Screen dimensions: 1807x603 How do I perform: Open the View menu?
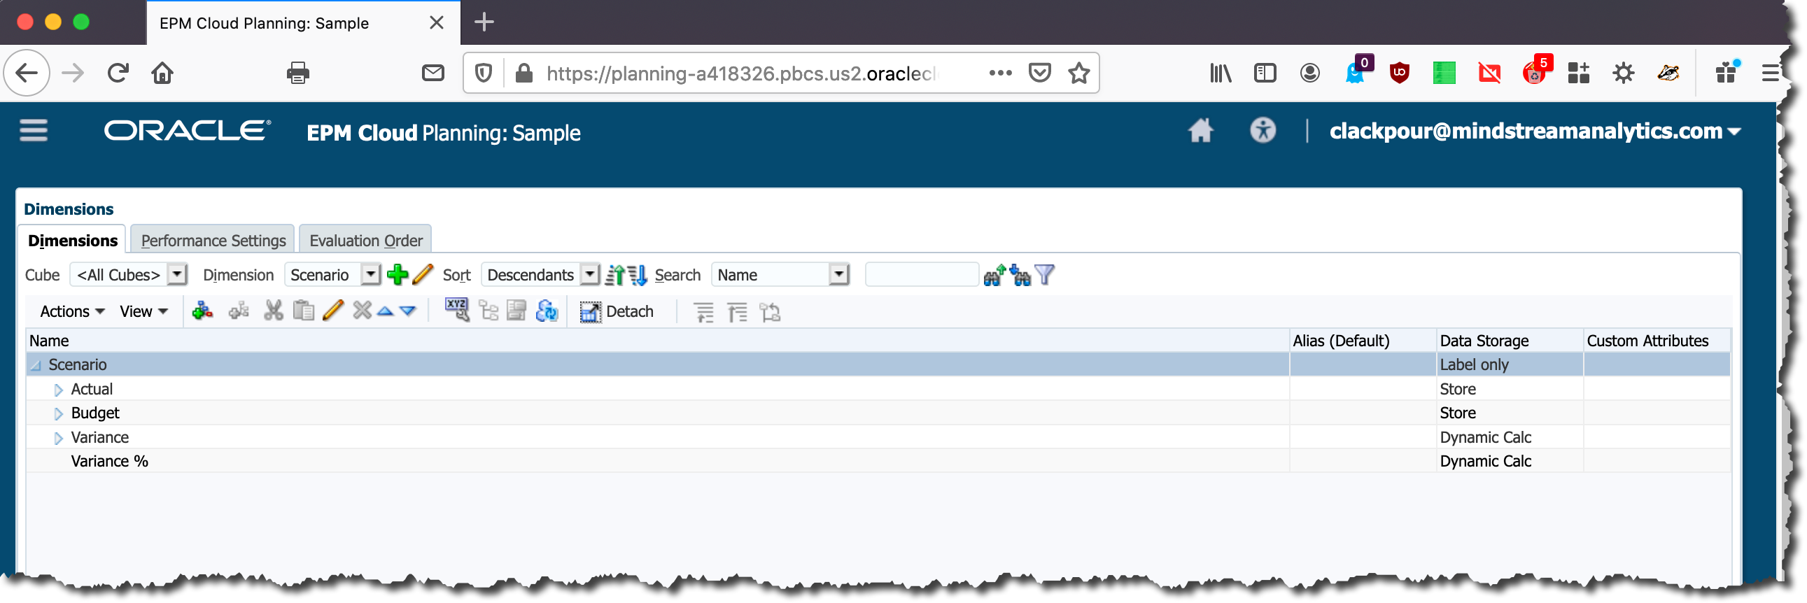pos(143,311)
